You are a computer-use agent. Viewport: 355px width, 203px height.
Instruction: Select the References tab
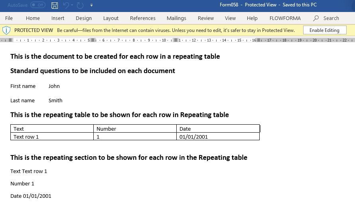coord(143,18)
